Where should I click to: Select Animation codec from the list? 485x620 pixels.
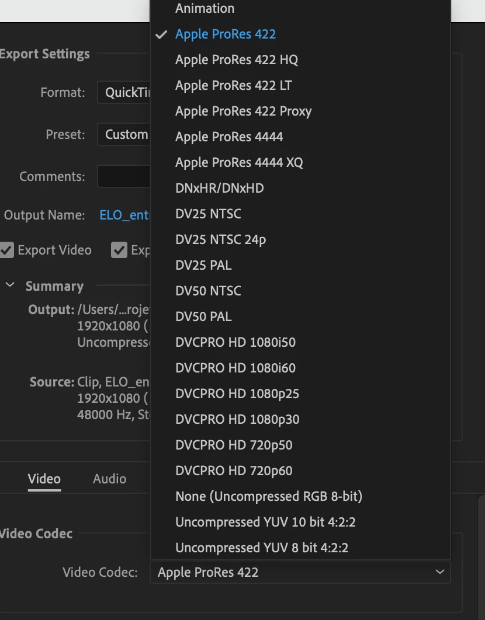pos(300,8)
